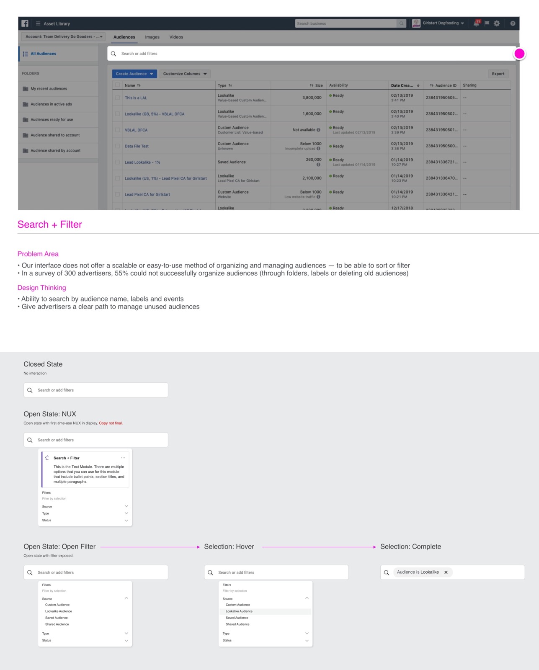Check the box for Data File Test
Viewport: 539px width, 670px height.
(117, 146)
